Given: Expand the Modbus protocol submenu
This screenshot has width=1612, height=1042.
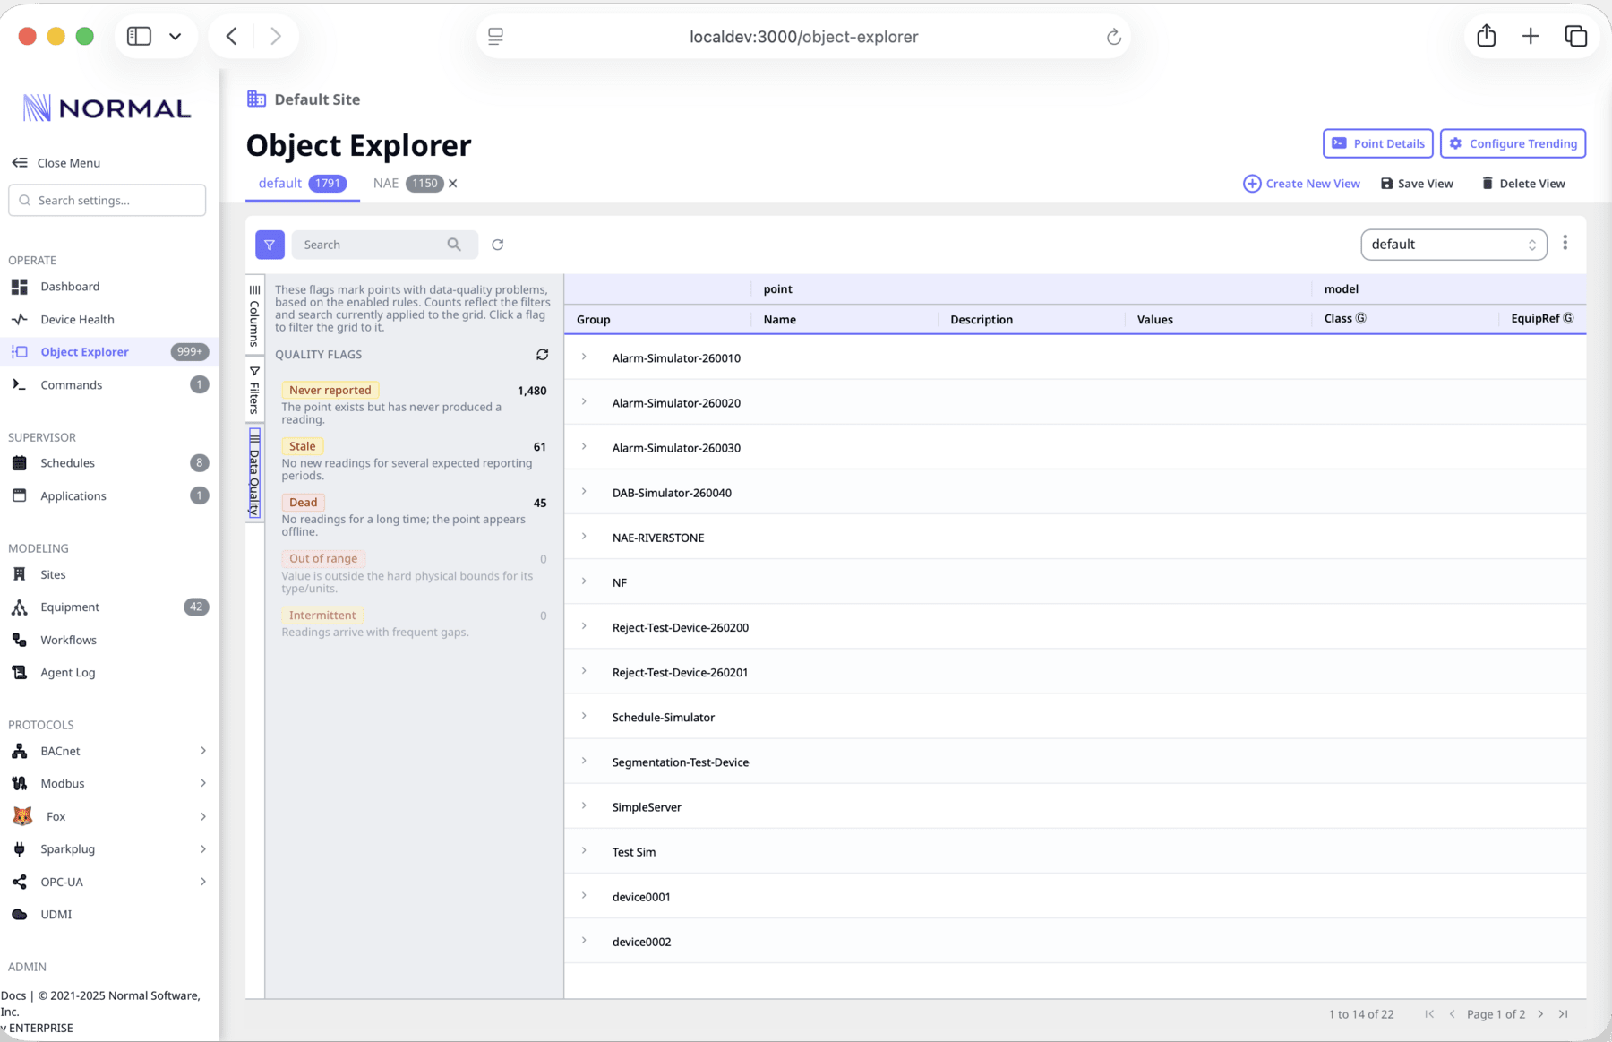Looking at the screenshot, I should click(x=203, y=783).
